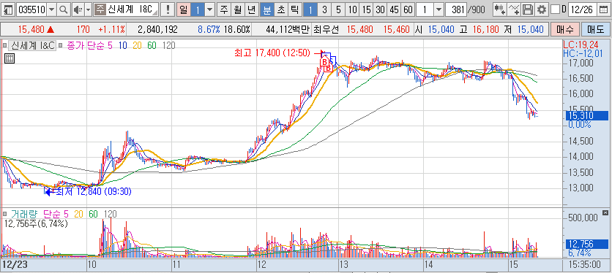Select the 10-minute interval tab
The height and width of the screenshot is (273, 612).
(352, 9)
